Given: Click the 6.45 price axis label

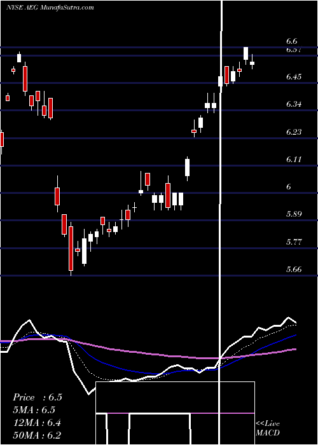Looking at the screenshot, I should [294, 77].
